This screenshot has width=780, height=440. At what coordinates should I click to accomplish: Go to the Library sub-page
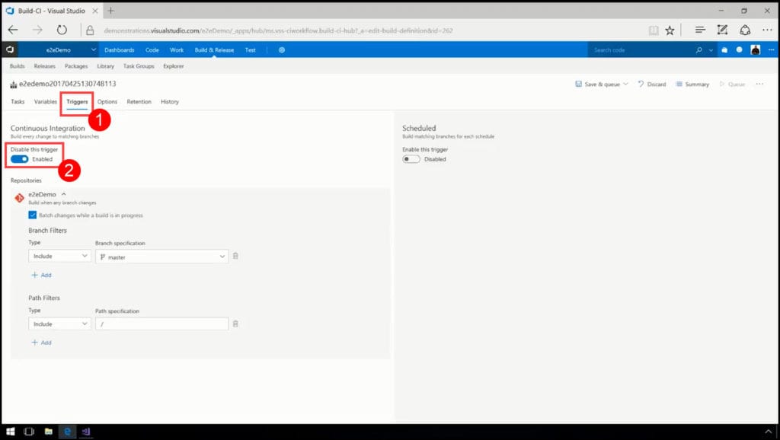pyautogui.click(x=105, y=65)
